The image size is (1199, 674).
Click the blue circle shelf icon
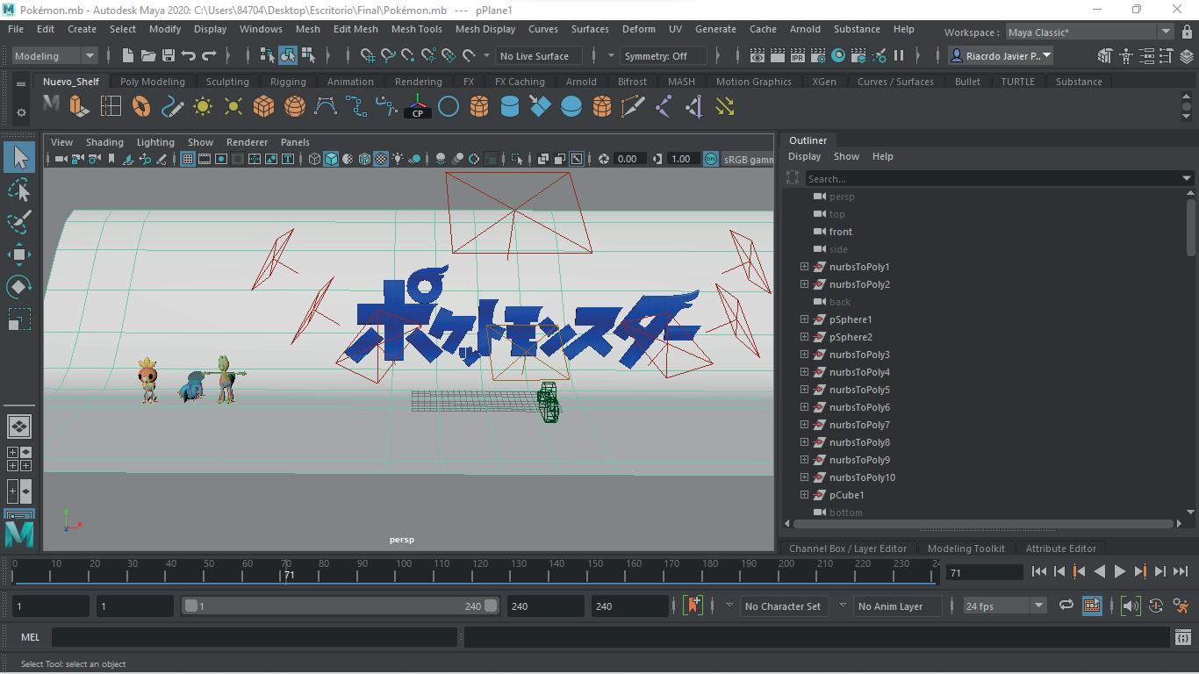coord(448,107)
